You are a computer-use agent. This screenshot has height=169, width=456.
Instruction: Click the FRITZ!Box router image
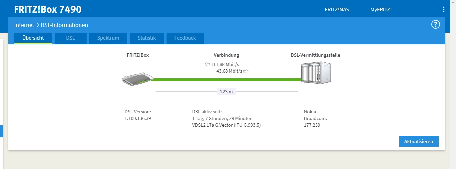137,79
